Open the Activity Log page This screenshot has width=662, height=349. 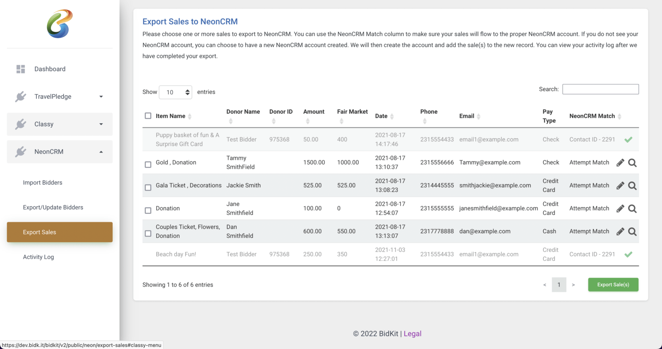pyautogui.click(x=38, y=257)
